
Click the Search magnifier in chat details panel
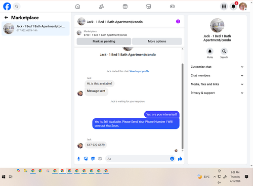(x=224, y=51)
